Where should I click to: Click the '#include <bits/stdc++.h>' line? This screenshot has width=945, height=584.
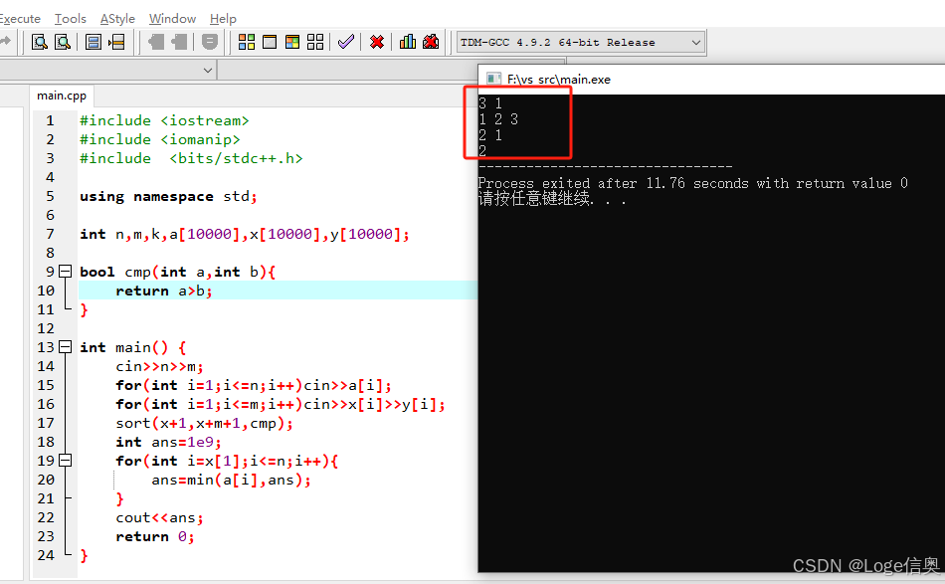click(191, 158)
